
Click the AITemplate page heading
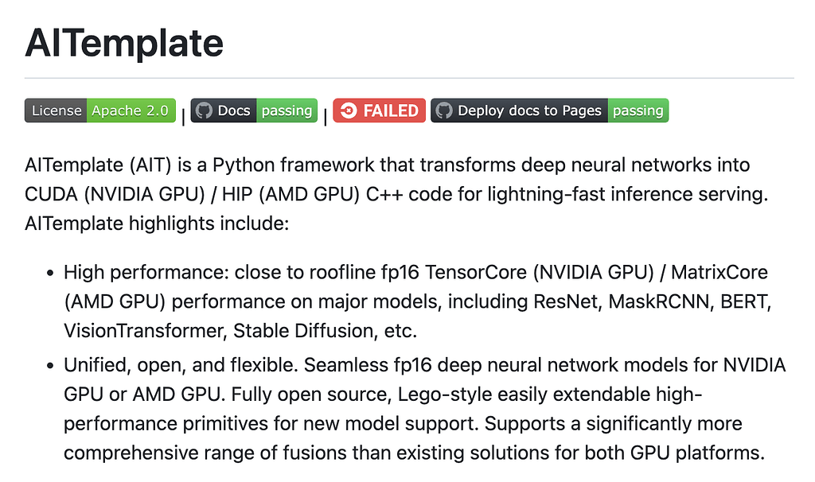point(124,42)
